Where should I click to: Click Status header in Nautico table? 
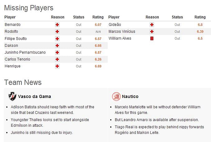tap(177, 17)
